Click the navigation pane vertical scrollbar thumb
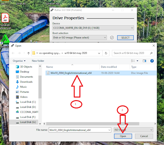Screen dimensions: 164x145 (x=40, y=87)
